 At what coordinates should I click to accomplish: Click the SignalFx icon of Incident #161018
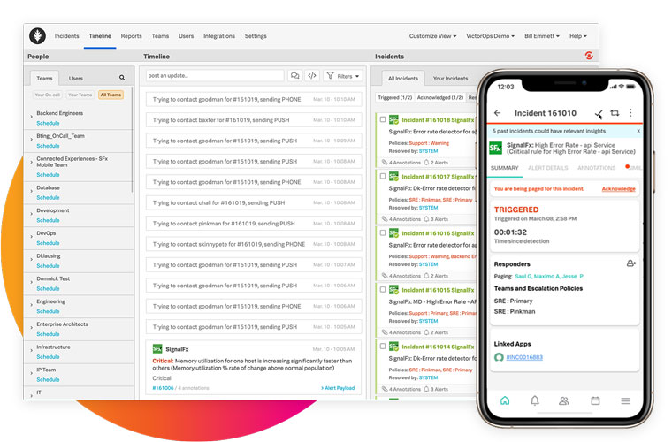click(x=393, y=120)
